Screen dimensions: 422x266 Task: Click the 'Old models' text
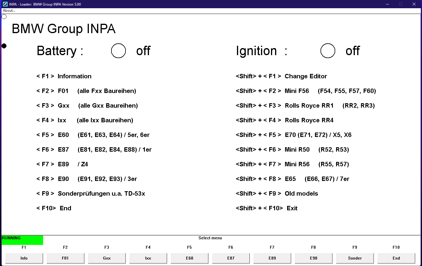[x=301, y=194]
